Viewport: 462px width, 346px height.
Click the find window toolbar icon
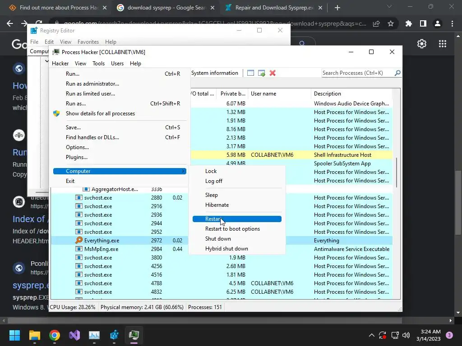(x=250, y=73)
